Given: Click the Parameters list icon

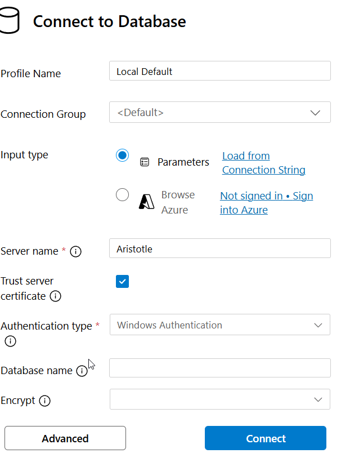Looking at the screenshot, I should click(145, 162).
